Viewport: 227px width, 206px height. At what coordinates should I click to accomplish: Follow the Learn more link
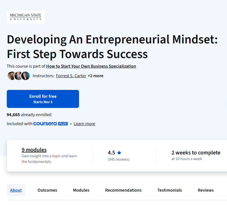[x=84, y=124]
